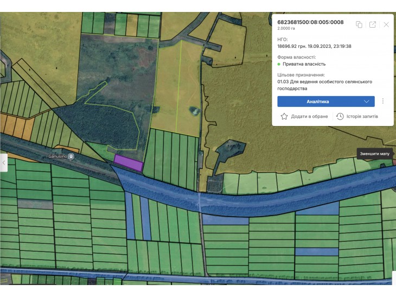Click the 2.0000 га area value
This screenshot has height=297, width=396.
click(286, 28)
